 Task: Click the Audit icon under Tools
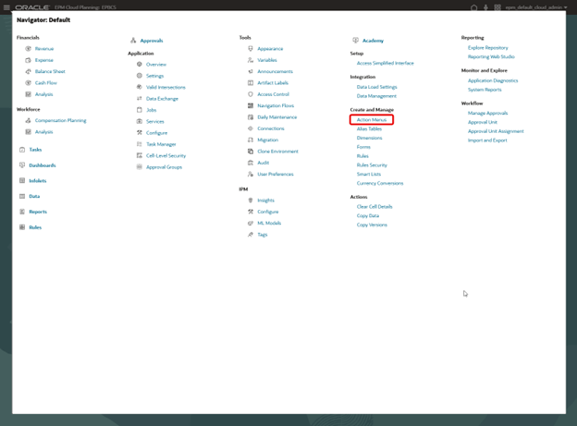251,163
